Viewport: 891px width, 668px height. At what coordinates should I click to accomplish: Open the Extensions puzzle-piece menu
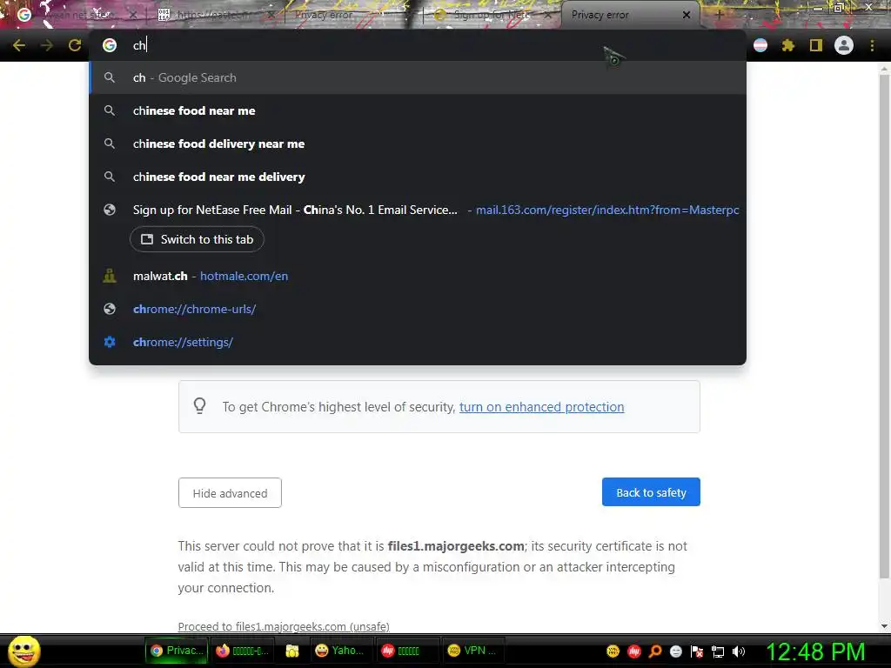click(787, 45)
